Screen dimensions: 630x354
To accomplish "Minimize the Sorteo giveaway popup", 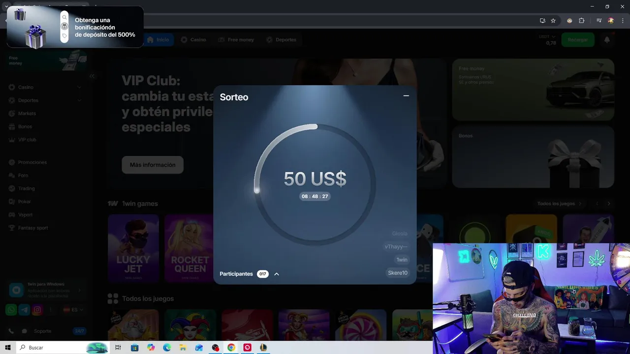I will click(406, 96).
